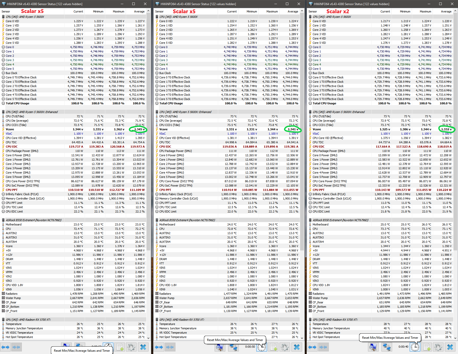Click HWiNFO64 title bar icon of left window

pyautogui.click(x=3, y=4)
